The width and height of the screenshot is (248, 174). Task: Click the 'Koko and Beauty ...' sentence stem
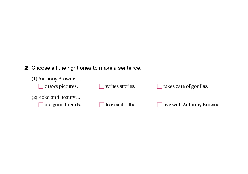59,98
